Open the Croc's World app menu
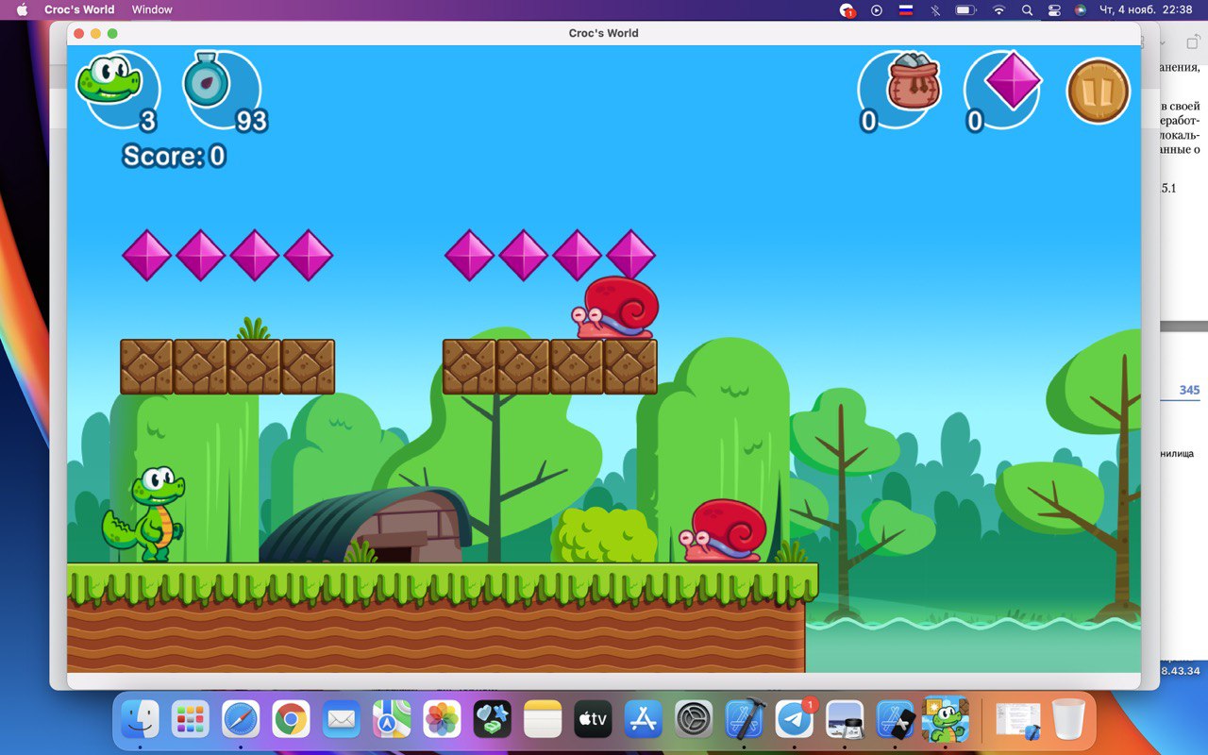 click(x=79, y=9)
